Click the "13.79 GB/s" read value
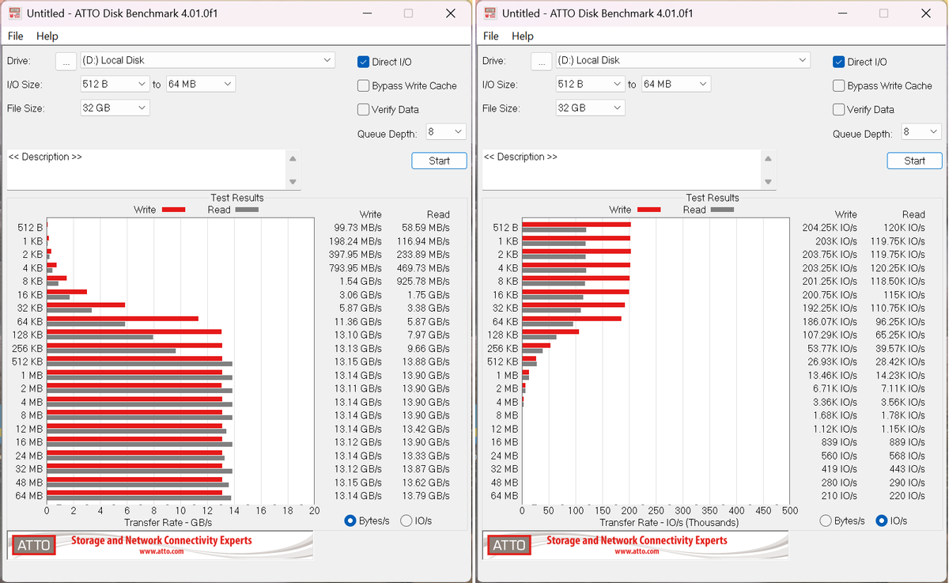The image size is (949, 583). click(425, 496)
